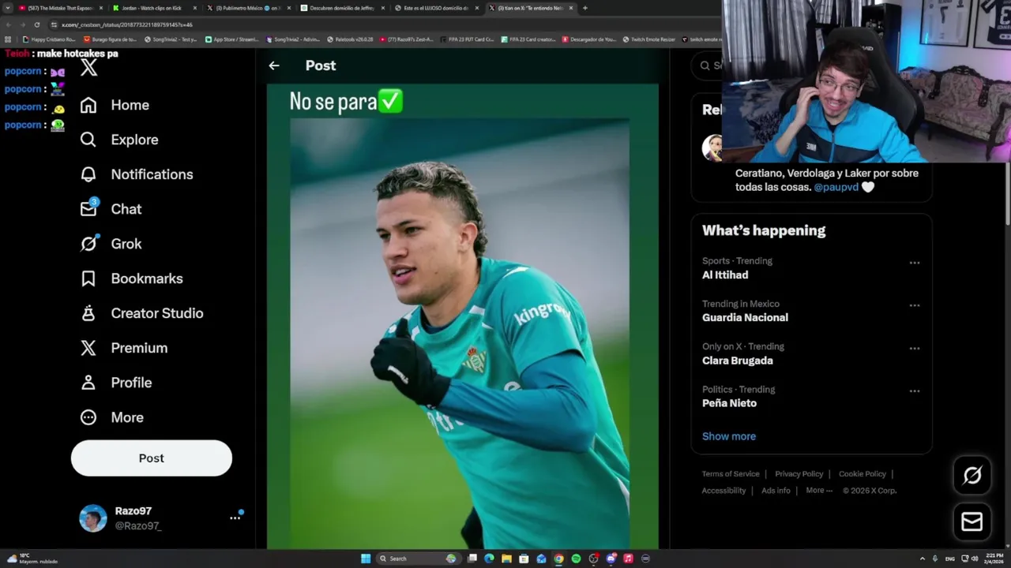Click Show more under What's happening
The height and width of the screenshot is (568, 1011).
pyautogui.click(x=729, y=436)
